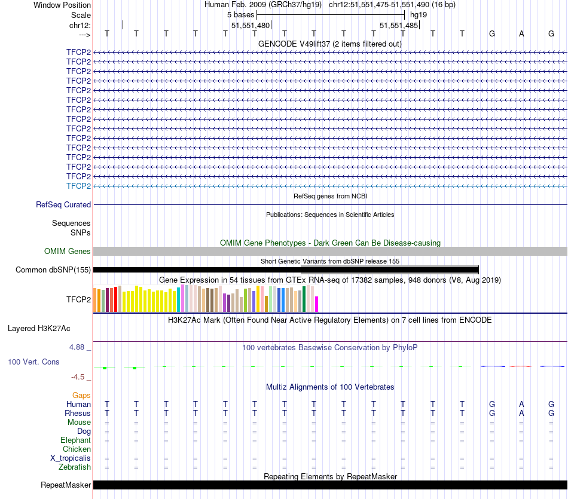This screenshot has height=499, width=568.
Task: Click the A base in top sequence row
Action: tap(521, 33)
